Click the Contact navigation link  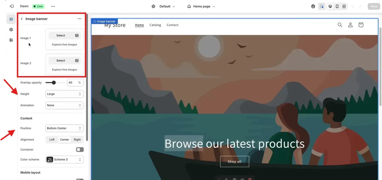coord(172,25)
